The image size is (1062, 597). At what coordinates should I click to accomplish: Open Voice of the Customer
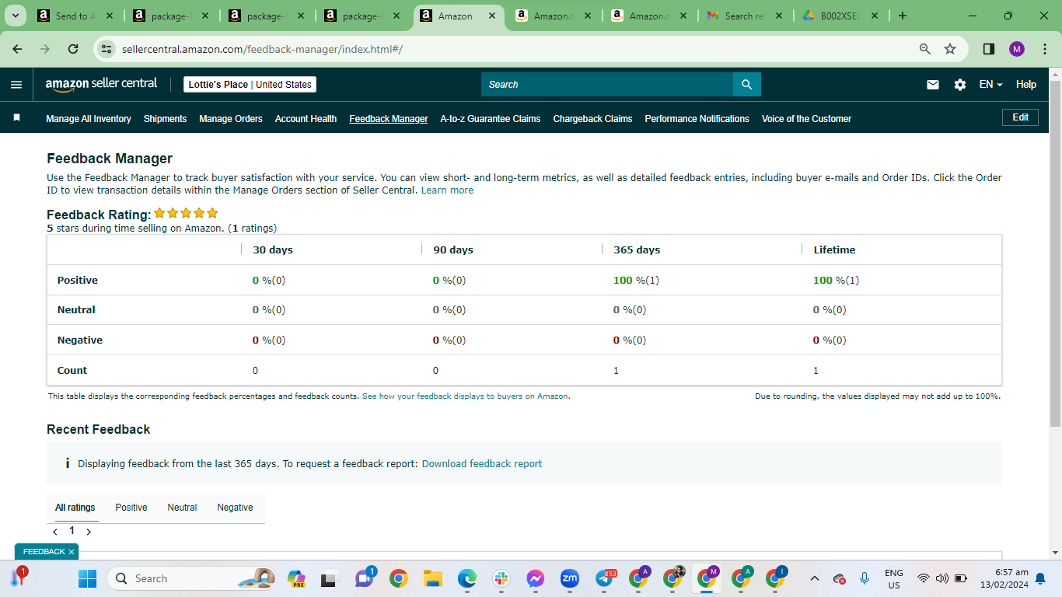[806, 119]
